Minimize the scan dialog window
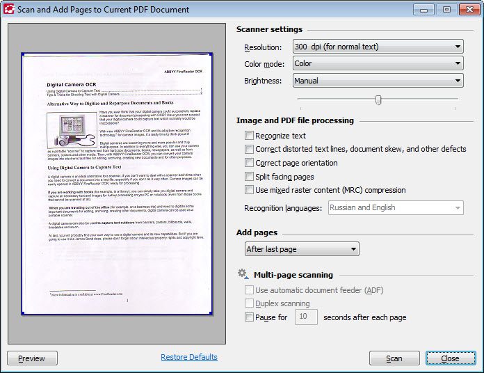 (423, 10)
